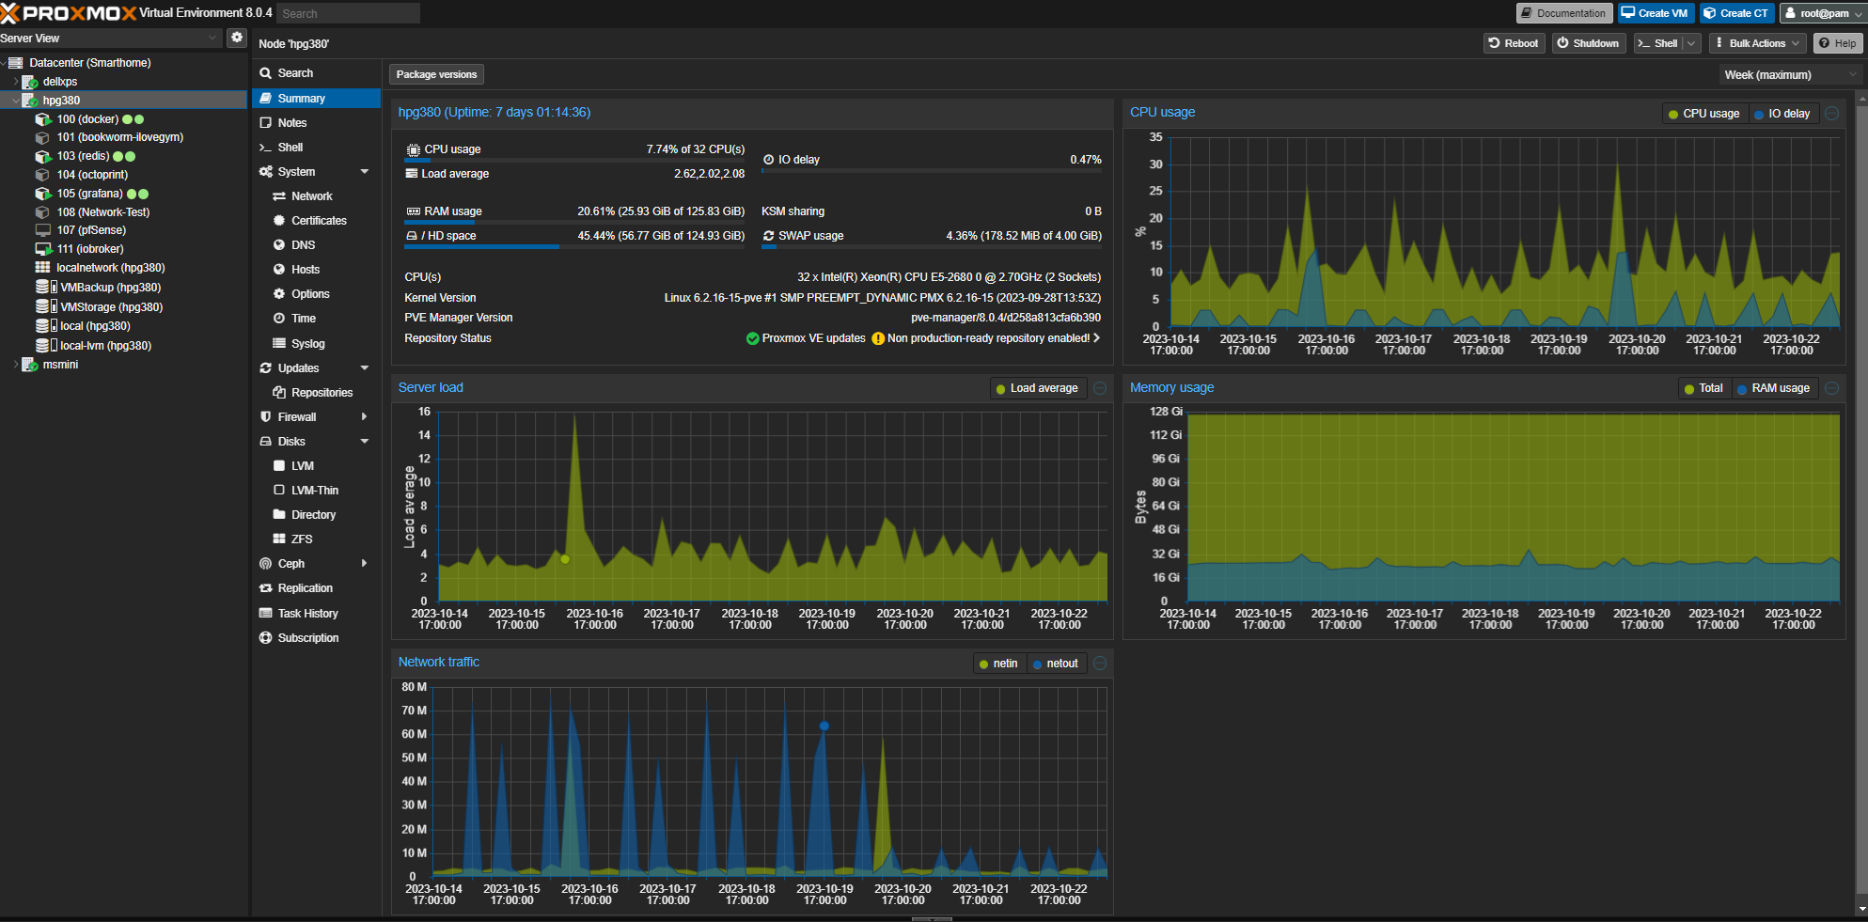Open ZFS via its grid icon
1868x922 pixels.
pyautogui.click(x=279, y=539)
